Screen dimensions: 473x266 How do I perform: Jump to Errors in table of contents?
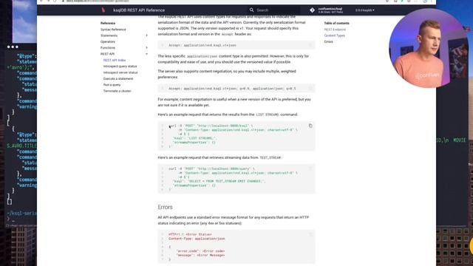click(328, 41)
